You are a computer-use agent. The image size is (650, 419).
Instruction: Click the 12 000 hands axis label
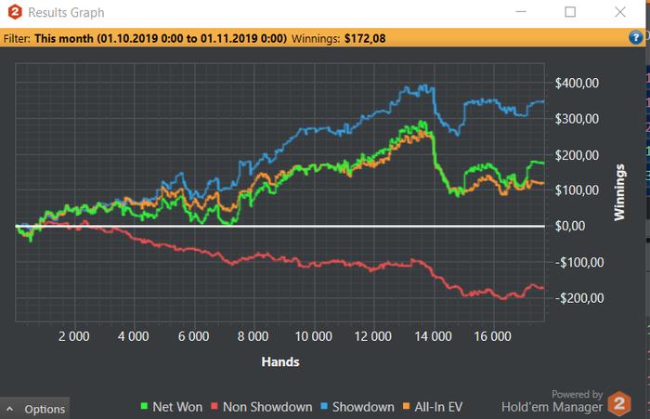(x=373, y=336)
